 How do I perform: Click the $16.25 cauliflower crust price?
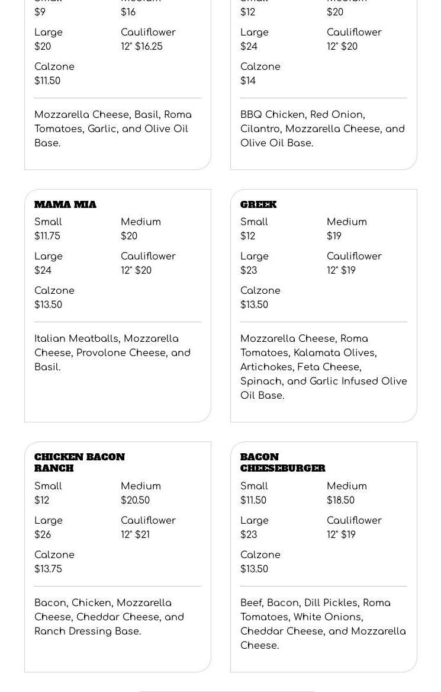[141, 47]
